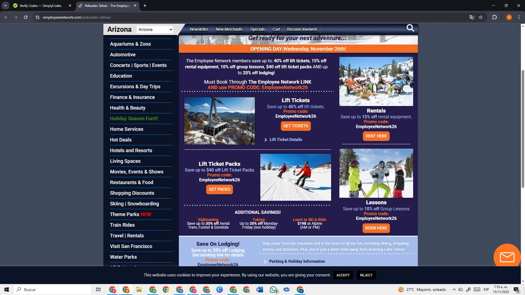Open the Newsletter menu item
525x295 pixels.
tap(199, 29)
